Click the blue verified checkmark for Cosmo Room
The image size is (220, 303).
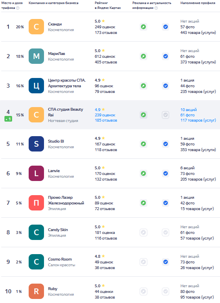pyautogui.click(x=166, y=262)
